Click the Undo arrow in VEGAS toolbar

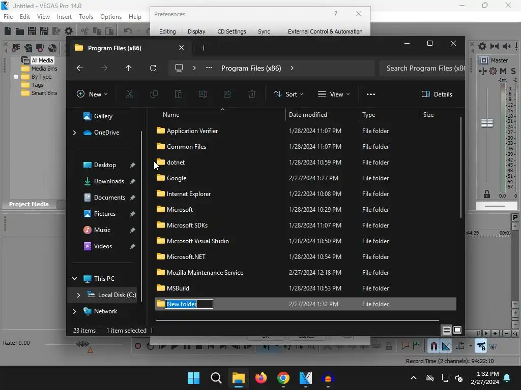(x=128, y=31)
